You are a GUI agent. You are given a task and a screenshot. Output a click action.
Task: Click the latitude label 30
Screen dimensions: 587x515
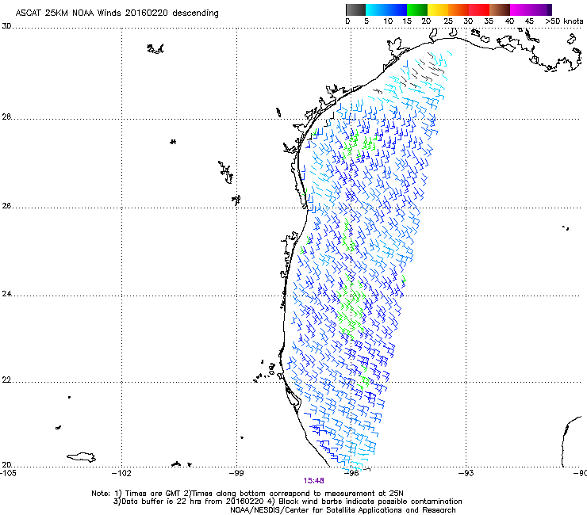coord(6,26)
